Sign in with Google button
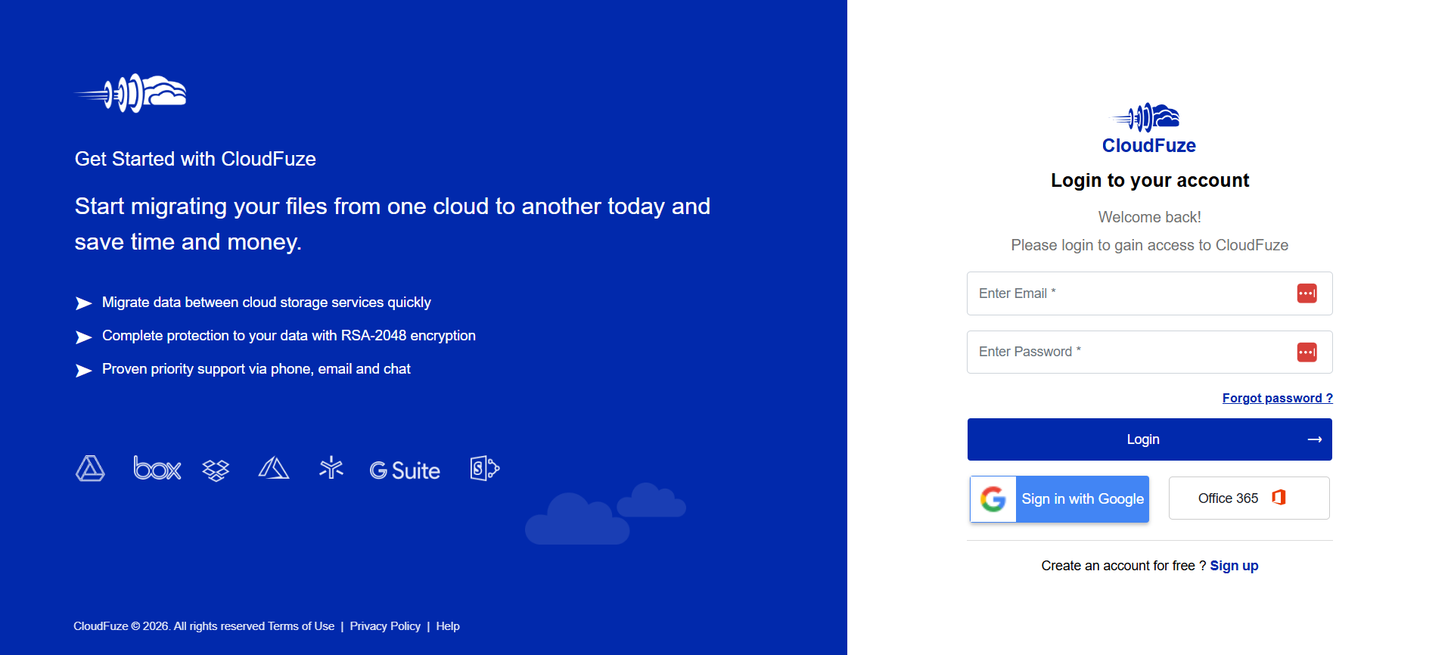 tap(1059, 499)
